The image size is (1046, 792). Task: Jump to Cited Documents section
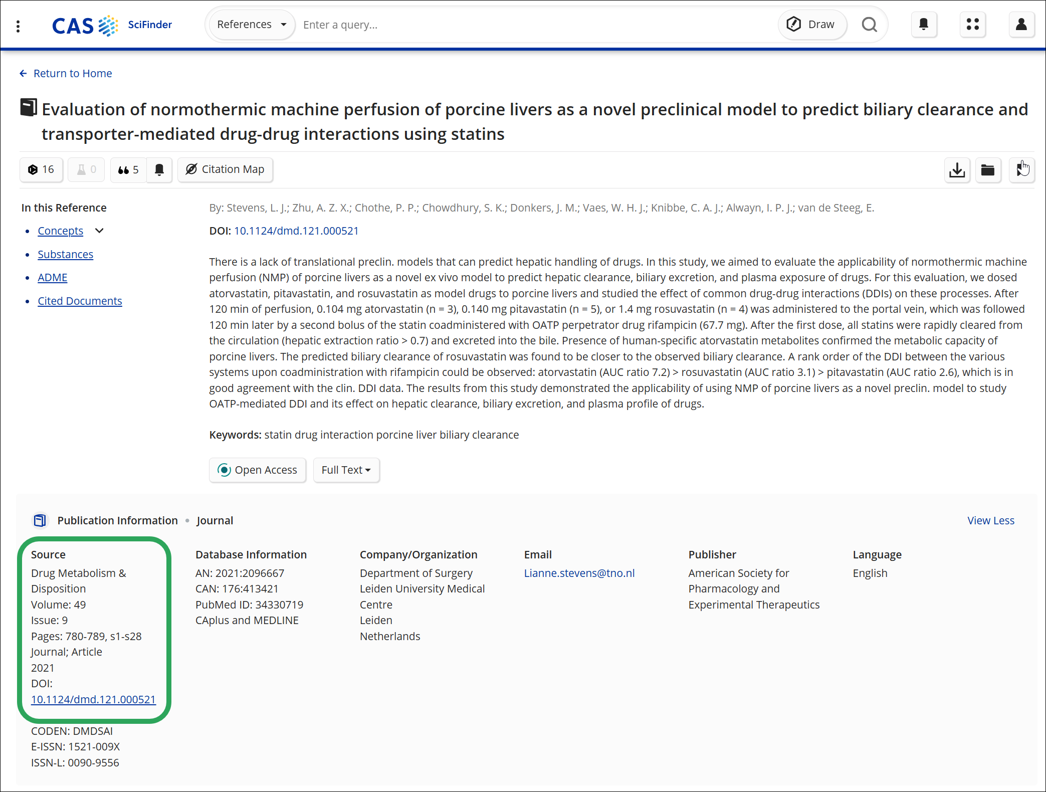(80, 301)
